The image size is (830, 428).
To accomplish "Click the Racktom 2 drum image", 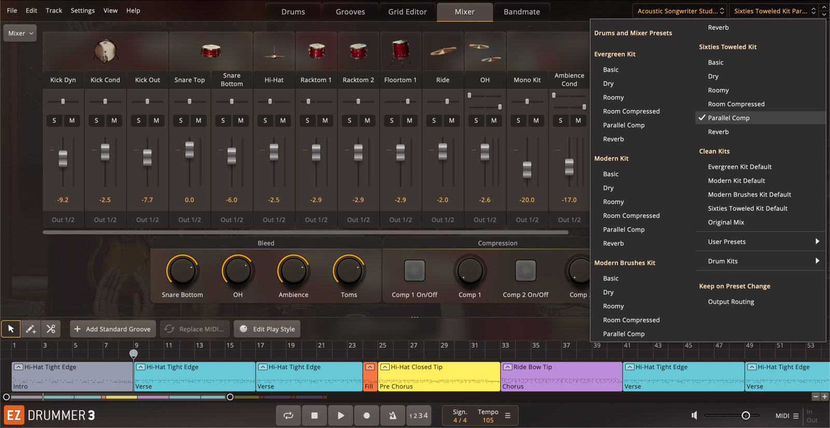I will tap(358, 51).
